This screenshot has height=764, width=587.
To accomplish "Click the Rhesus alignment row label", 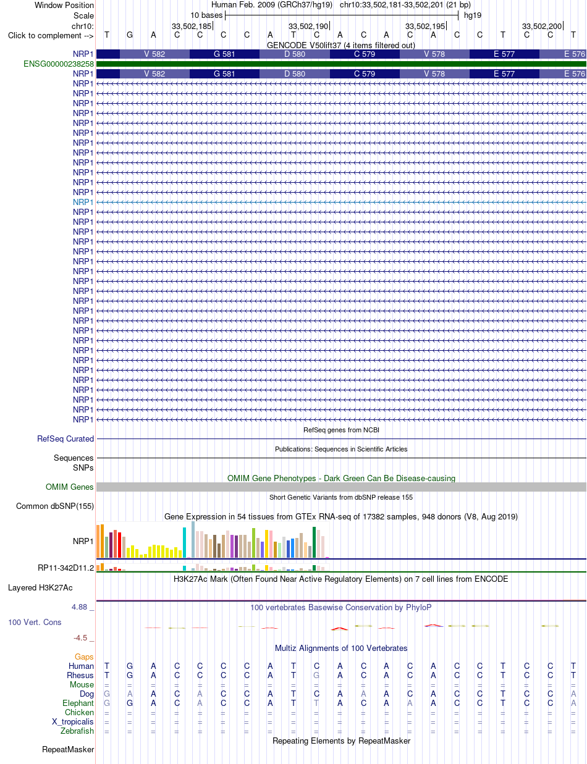I will pyautogui.click(x=80, y=676).
